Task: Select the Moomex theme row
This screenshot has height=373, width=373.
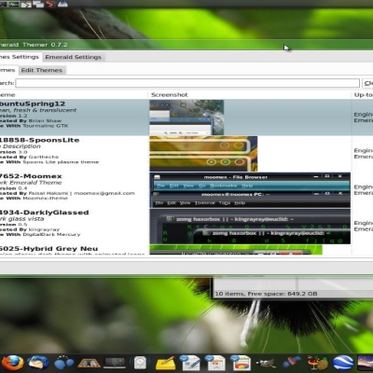Action: pyautogui.click(x=186, y=190)
